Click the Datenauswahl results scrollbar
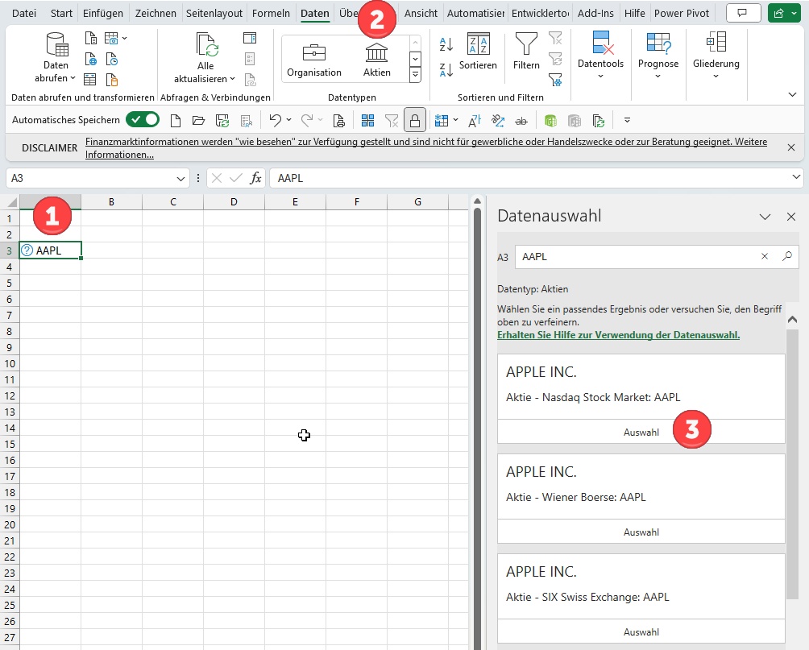 point(793,464)
